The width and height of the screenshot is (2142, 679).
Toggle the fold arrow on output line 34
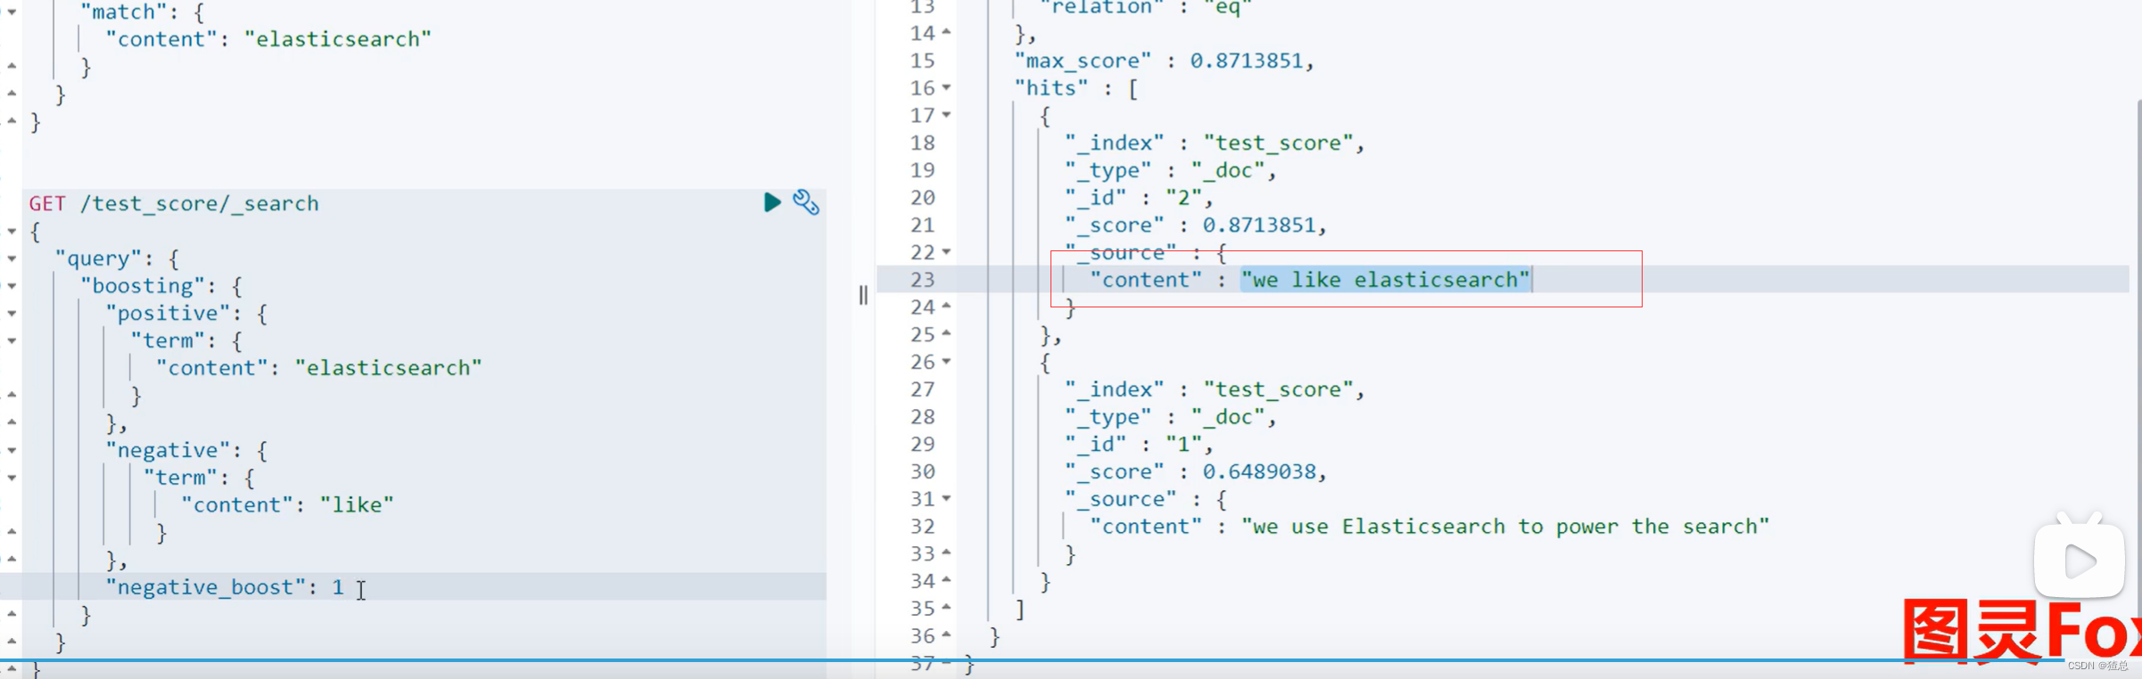tap(946, 581)
